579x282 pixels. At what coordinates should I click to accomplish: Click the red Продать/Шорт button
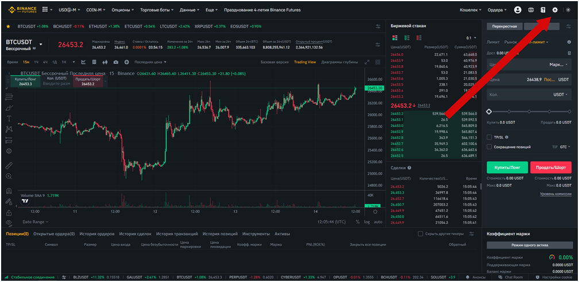pyautogui.click(x=550, y=167)
